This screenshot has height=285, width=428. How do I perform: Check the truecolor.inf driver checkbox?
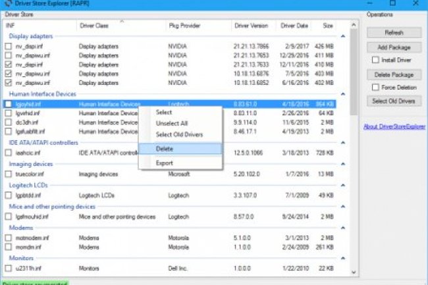(x=9, y=174)
